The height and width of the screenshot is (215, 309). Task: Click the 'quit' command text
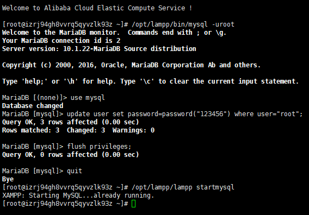(75, 171)
